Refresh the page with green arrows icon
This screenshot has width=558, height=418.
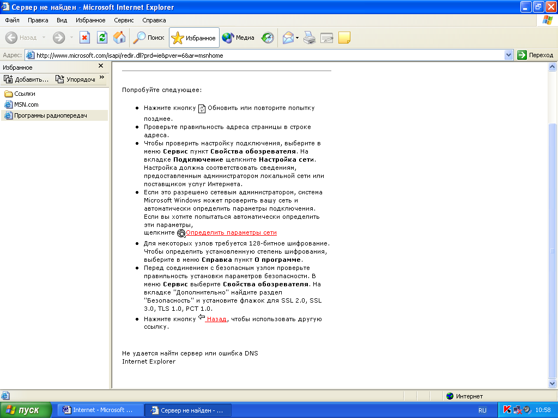[102, 38]
